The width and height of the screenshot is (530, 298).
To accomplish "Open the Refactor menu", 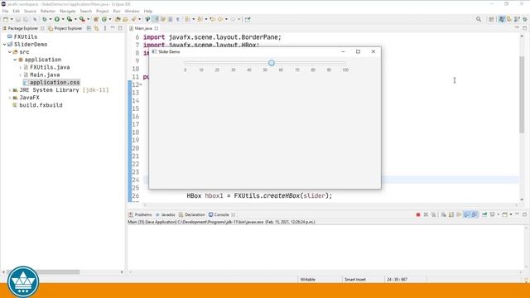I will tap(48, 11).
